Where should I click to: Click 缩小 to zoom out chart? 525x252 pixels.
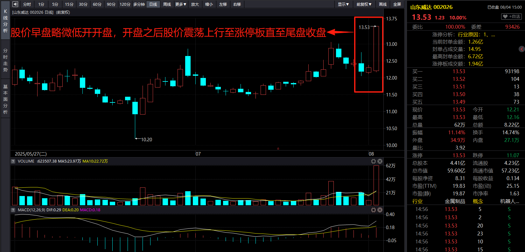(209, 4)
